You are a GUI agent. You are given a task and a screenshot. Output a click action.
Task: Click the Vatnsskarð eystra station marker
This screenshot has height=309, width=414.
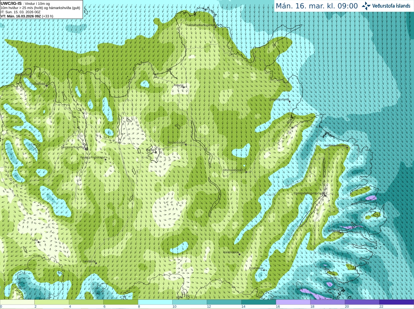point(347,147)
